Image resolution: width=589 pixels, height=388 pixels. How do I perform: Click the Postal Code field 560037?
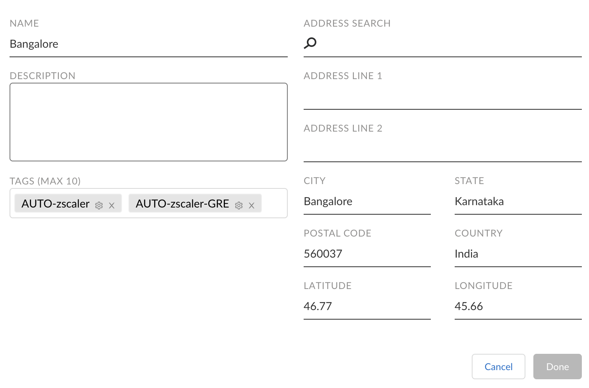pyautogui.click(x=367, y=254)
